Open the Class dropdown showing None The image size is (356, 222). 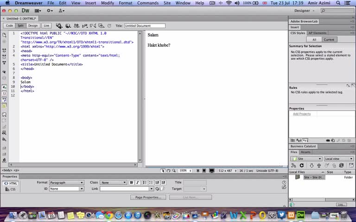pyautogui.click(x=113, y=183)
